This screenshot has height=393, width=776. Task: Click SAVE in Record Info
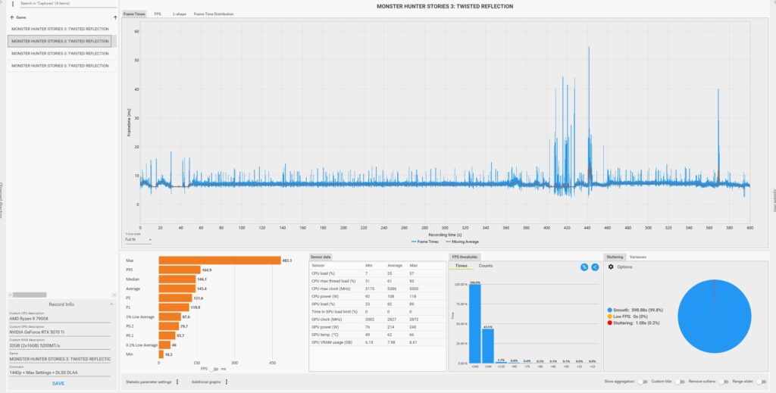coord(58,384)
